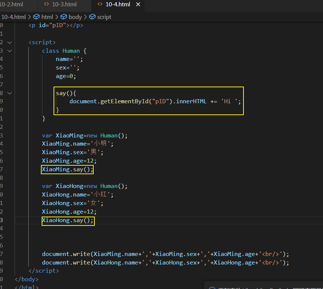Click XiaoMing.name='小明'; line

[78, 144]
